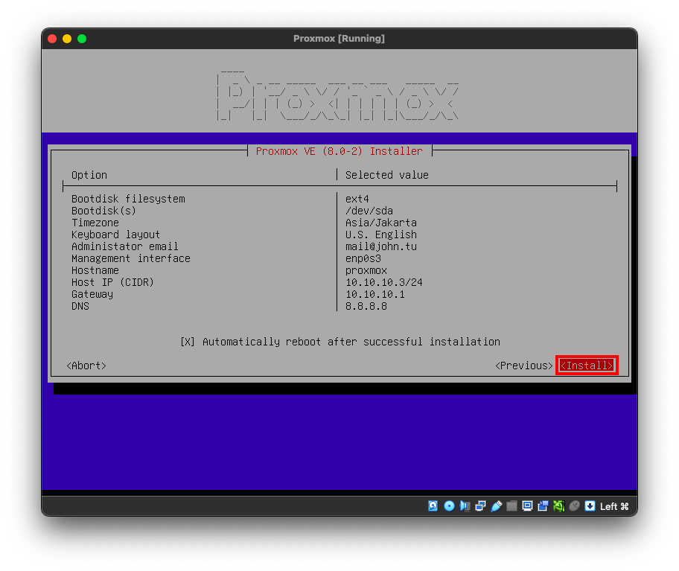The image size is (679, 571).
Task: Click the Proxmox VE (8.0-2) Installer title
Action: coord(339,151)
